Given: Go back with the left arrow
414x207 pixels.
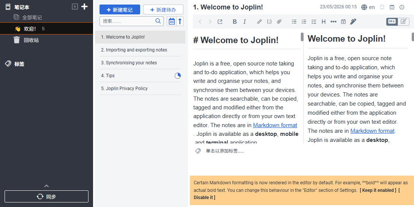Looking at the screenshot, I should pos(200,22).
